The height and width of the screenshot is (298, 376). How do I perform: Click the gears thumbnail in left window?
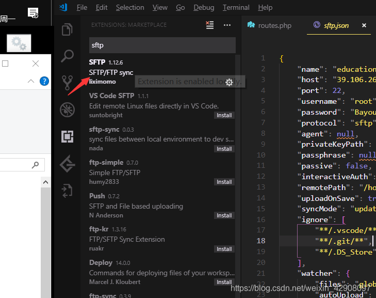click(x=19, y=43)
